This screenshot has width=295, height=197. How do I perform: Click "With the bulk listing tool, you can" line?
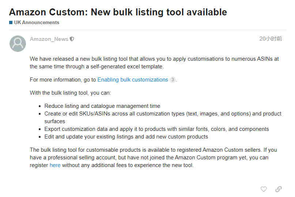coord(70,93)
